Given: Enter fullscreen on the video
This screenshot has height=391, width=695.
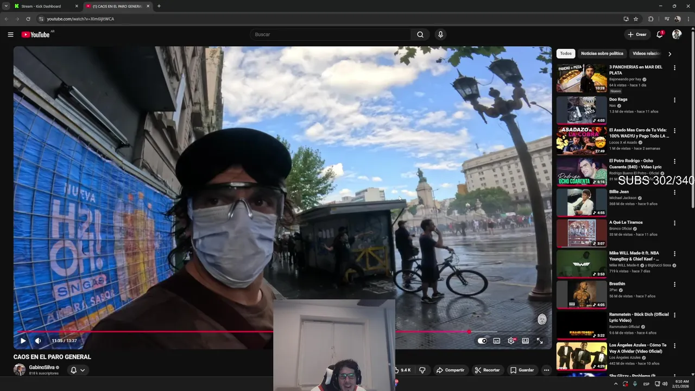Looking at the screenshot, I should tap(540, 340).
